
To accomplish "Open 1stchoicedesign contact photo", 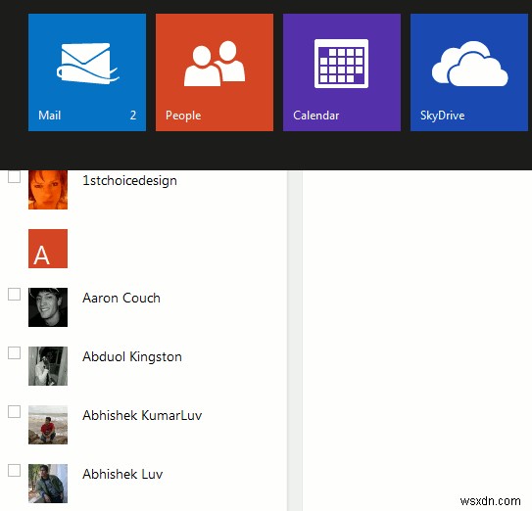I will pyautogui.click(x=48, y=190).
